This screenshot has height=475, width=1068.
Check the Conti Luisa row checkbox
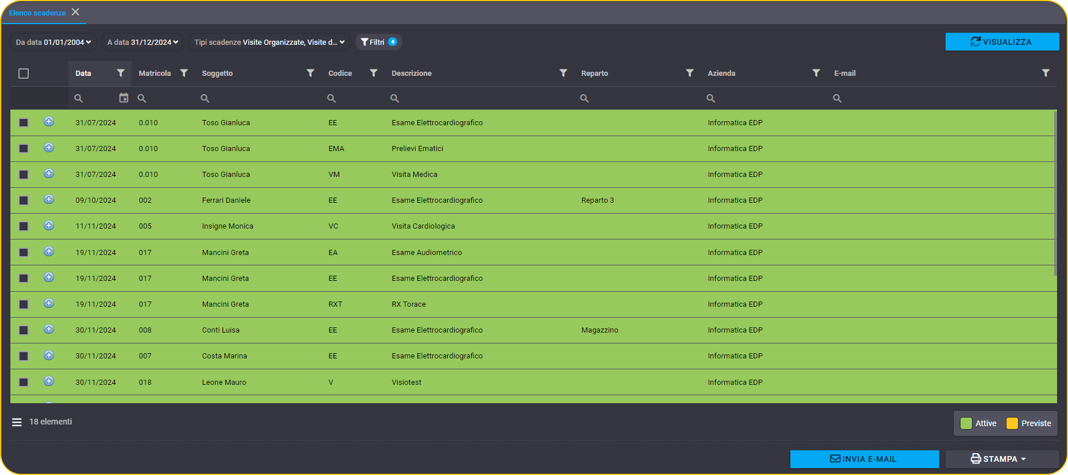(24, 330)
